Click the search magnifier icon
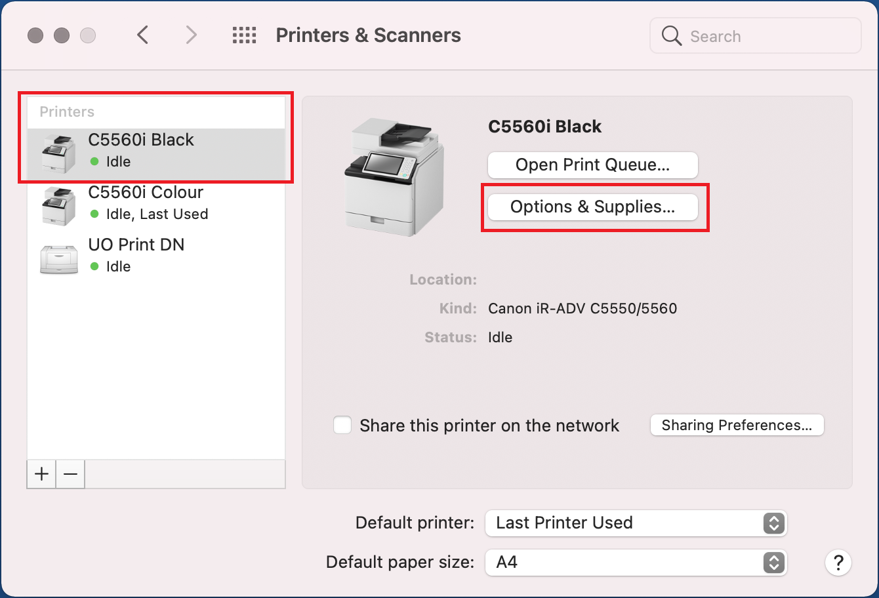This screenshot has width=879, height=598. click(671, 36)
